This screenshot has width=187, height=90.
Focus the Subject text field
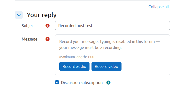point(112,26)
